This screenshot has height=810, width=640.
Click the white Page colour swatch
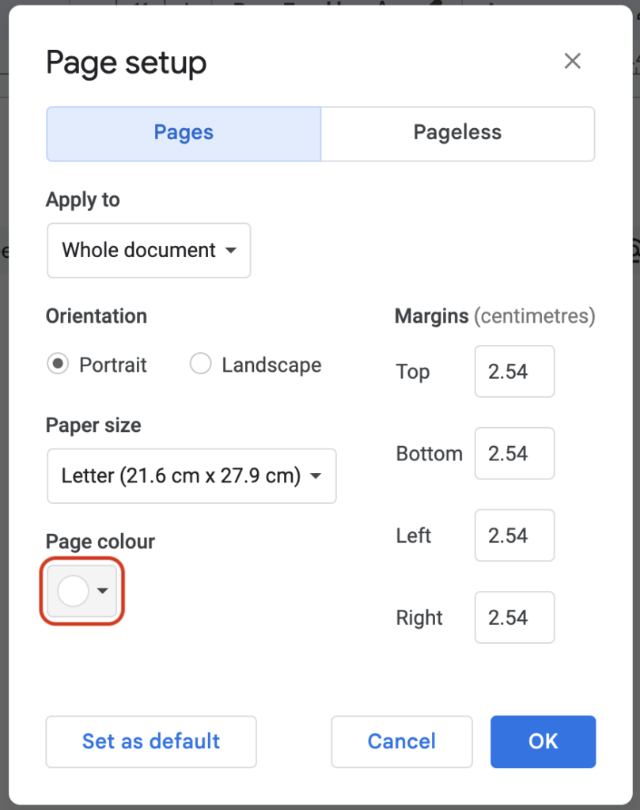pos(75,590)
